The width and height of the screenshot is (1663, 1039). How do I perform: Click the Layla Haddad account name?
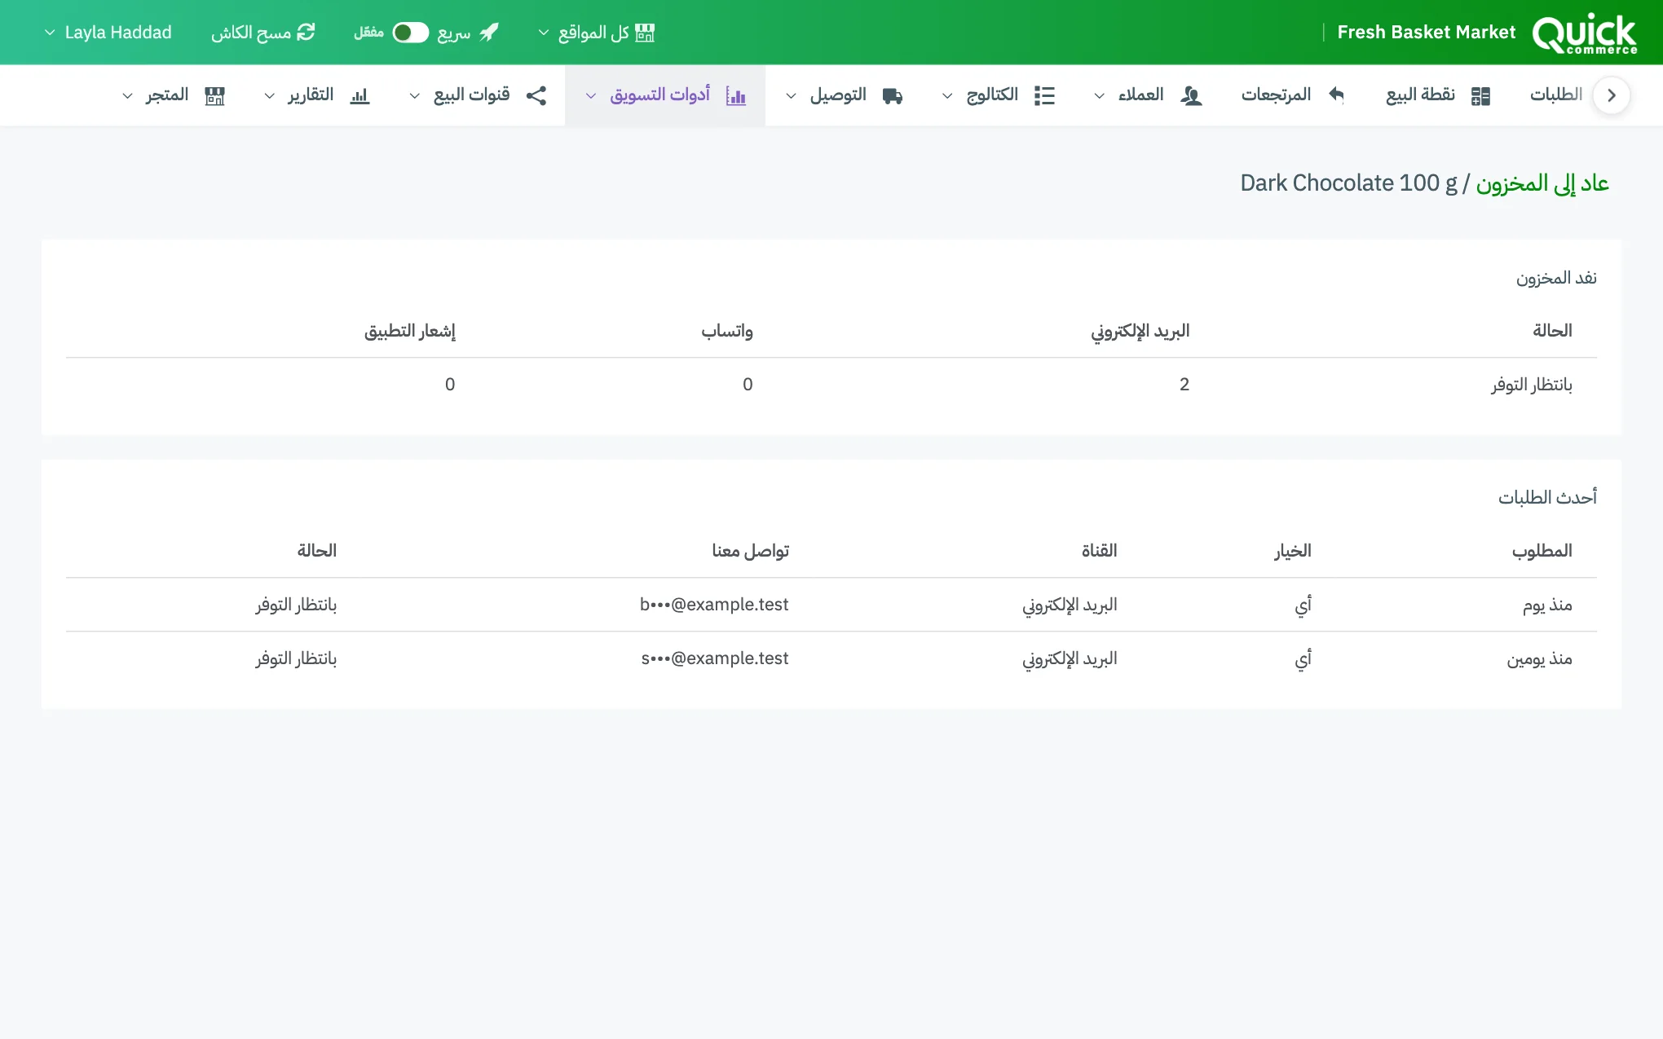pyautogui.click(x=118, y=33)
